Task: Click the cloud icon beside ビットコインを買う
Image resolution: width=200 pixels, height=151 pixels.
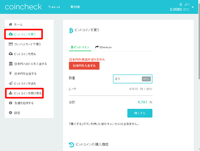Action: click(x=11, y=34)
